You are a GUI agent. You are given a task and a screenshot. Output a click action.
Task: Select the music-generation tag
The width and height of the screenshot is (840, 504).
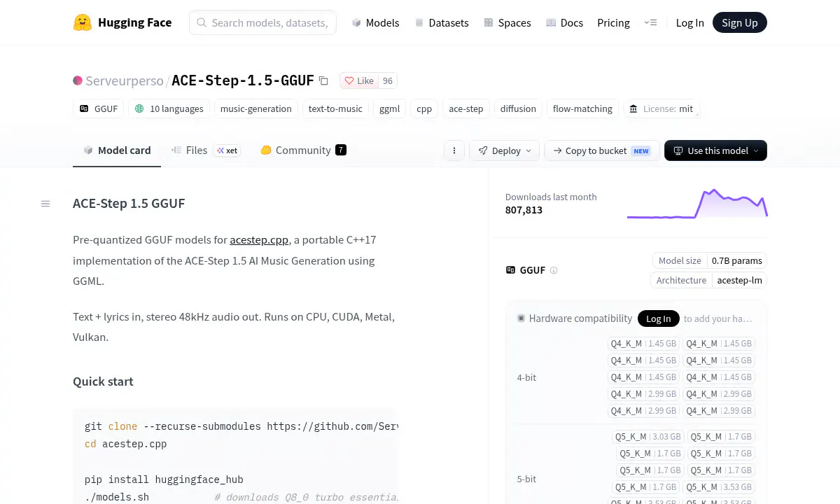255,108
